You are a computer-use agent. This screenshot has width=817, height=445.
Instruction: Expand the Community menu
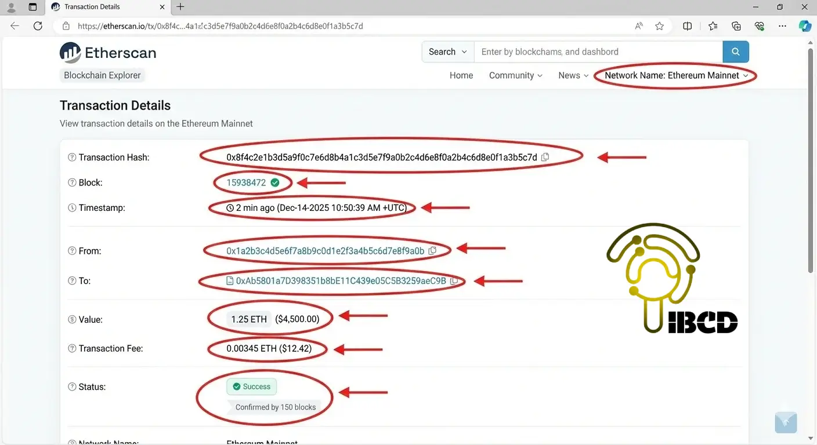point(515,75)
